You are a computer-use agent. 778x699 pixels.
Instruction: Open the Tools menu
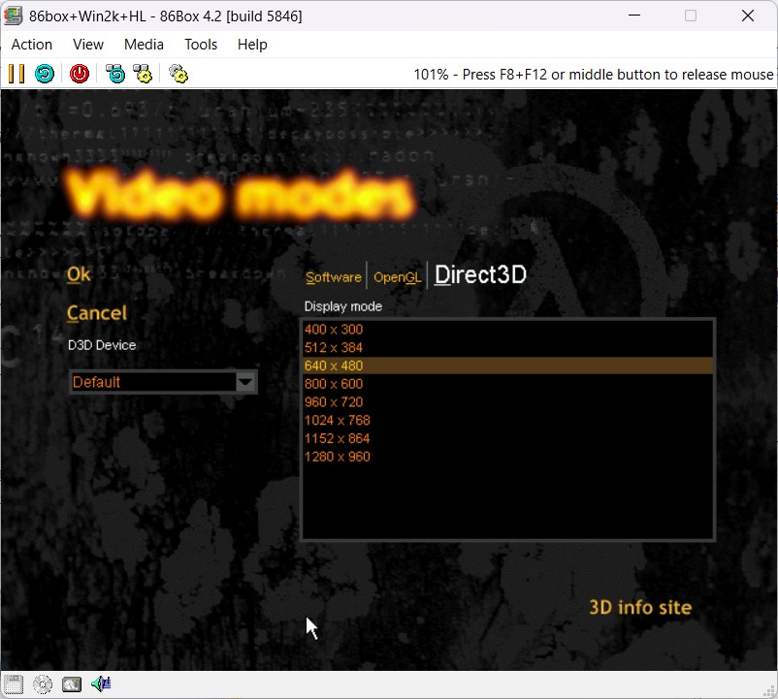point(201,45)
